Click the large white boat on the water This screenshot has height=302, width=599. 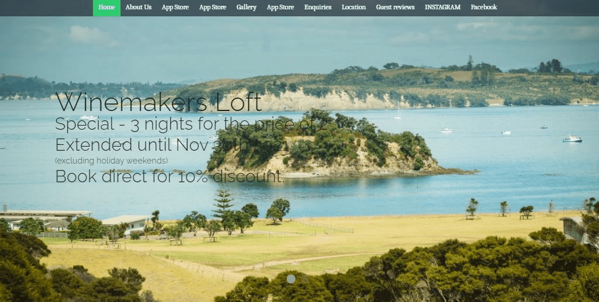pyautogui.click(x=572, y=139)
